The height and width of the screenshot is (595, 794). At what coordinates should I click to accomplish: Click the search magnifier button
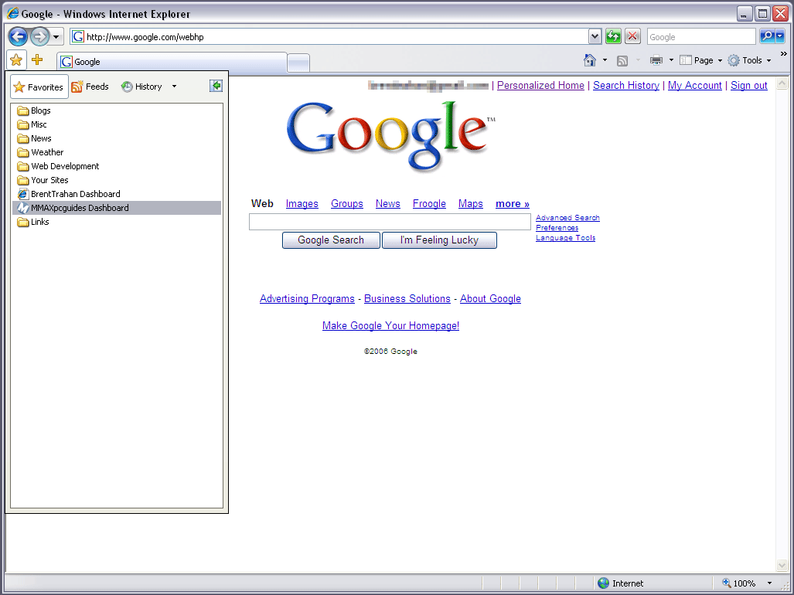click(x=767, y=36)
